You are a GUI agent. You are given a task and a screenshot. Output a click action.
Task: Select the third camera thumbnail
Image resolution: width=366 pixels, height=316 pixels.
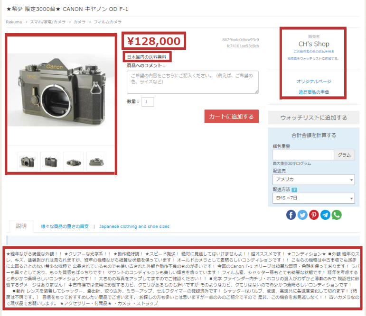[x=73, y=162]
